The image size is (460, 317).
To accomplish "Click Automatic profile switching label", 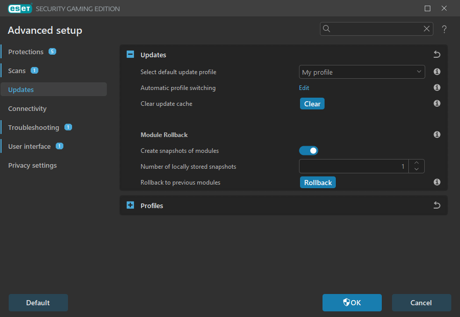I will (178, 88).
